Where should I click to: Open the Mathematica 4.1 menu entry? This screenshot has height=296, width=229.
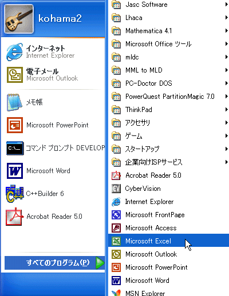(x=169, y=31)
